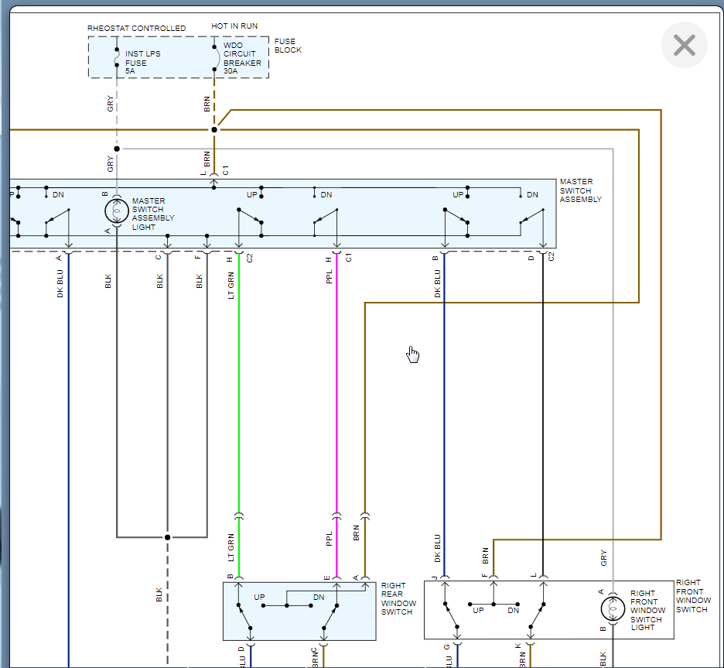The height and width of the screenshot is (668, 724).
Task: Click UP label inside right rear window switch
Action: tap(259, 598)
